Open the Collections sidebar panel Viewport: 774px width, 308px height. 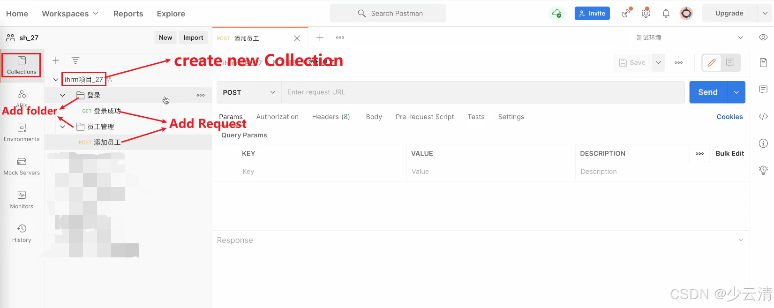click(x=22, y=65)
